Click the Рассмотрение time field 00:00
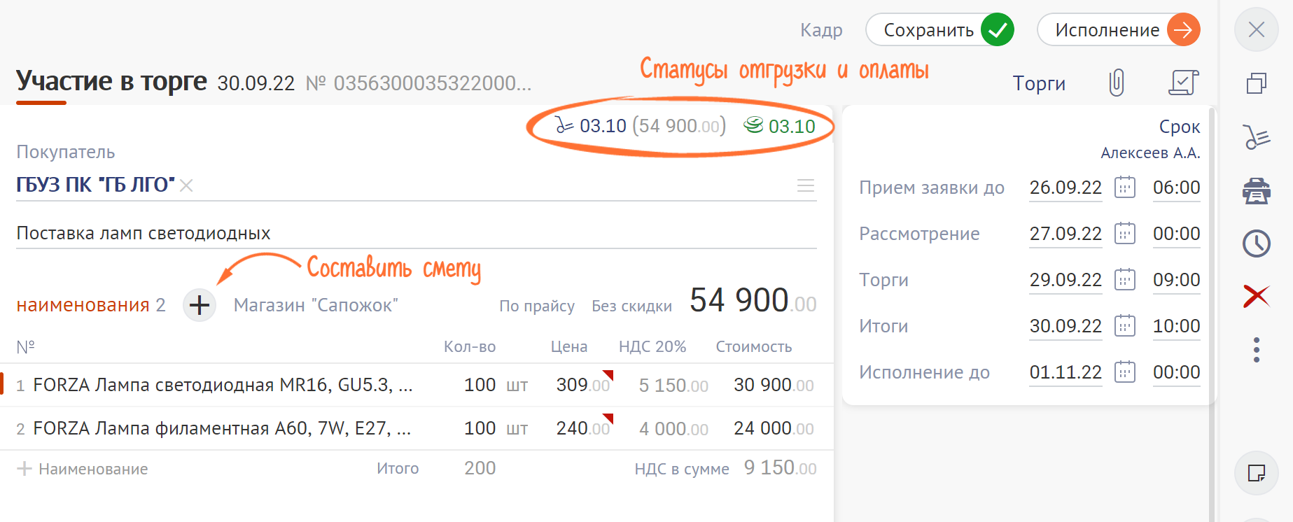The width and height of the screenshot is (1293, 522). (x=1176, y=234)
